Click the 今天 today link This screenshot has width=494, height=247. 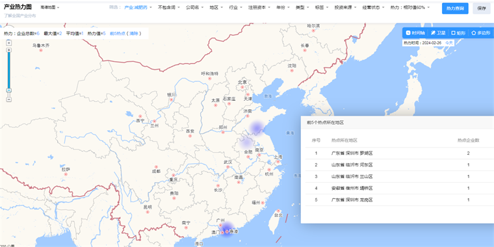[449, 43]
